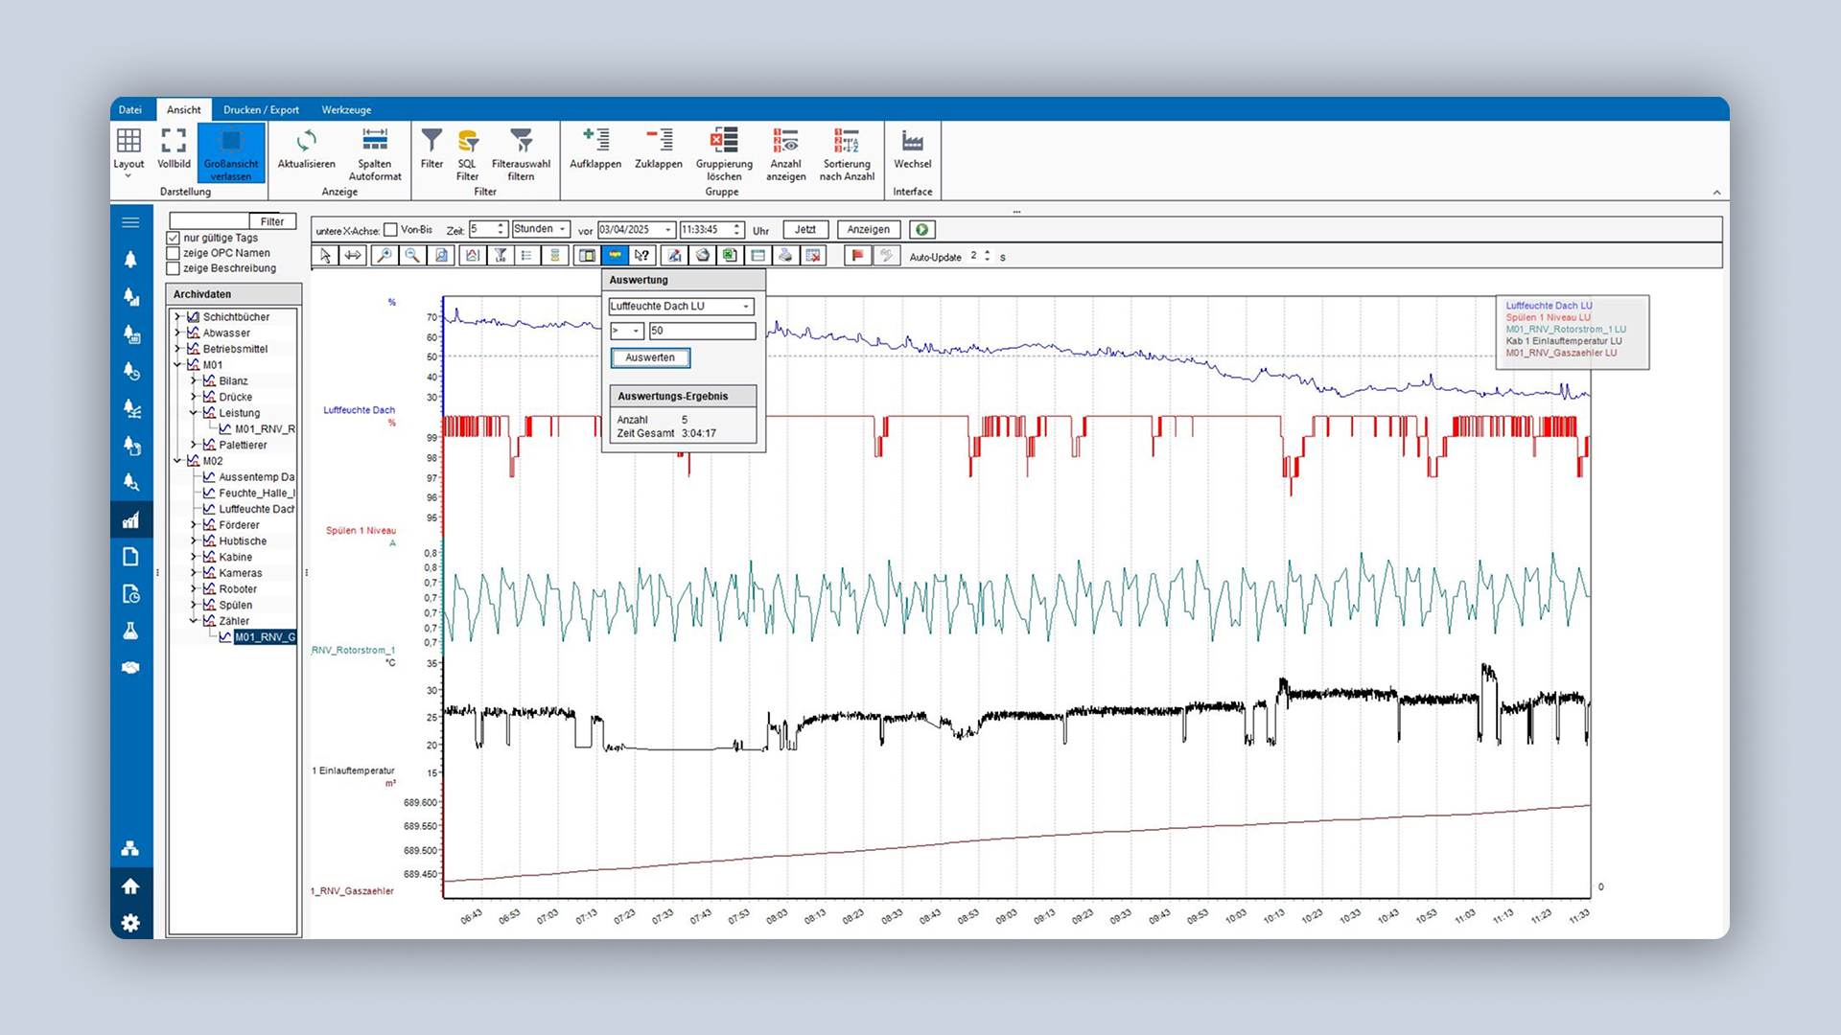The width and height of the screenshot is (1841, 1035).
Task: Select the zoom in magnifier tool
Action: (x=384, y=256)
